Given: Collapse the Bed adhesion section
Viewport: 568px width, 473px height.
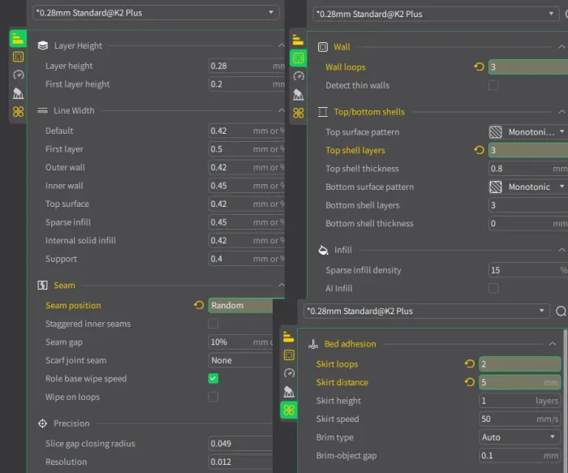Looking at the screenshot, I should tap(553, 344).
